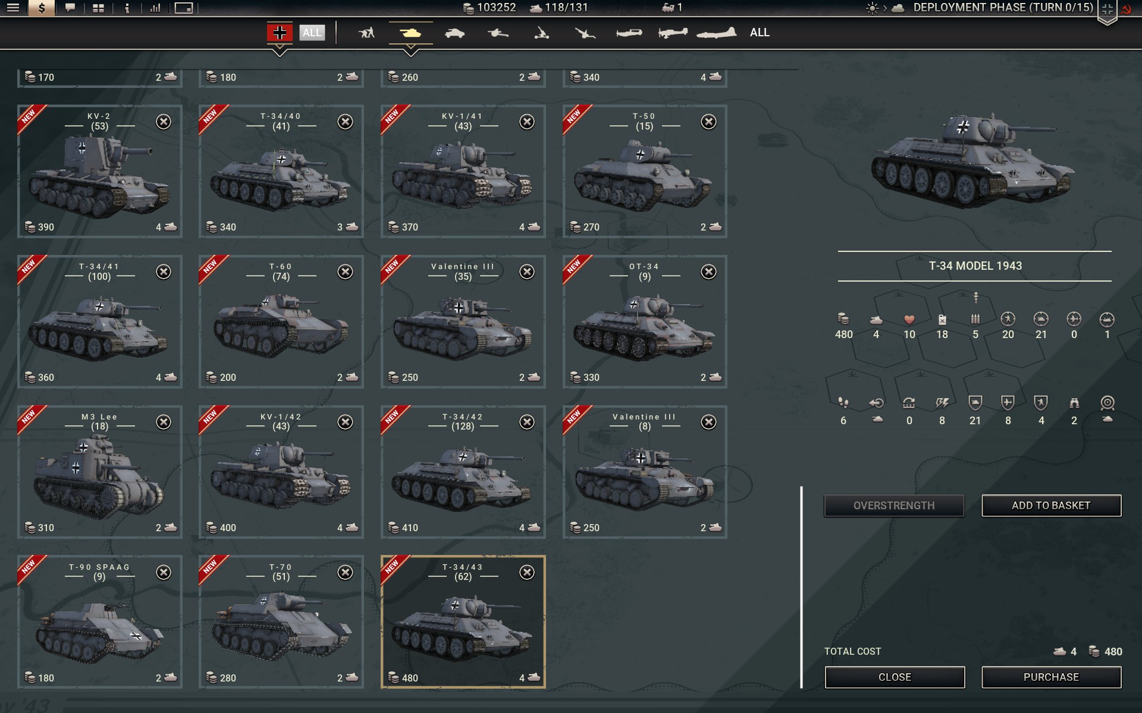Viewport: 1142px width, 713px height.
Task: Remove the T-50 captured unit
Action: click(x=708, y=122)
